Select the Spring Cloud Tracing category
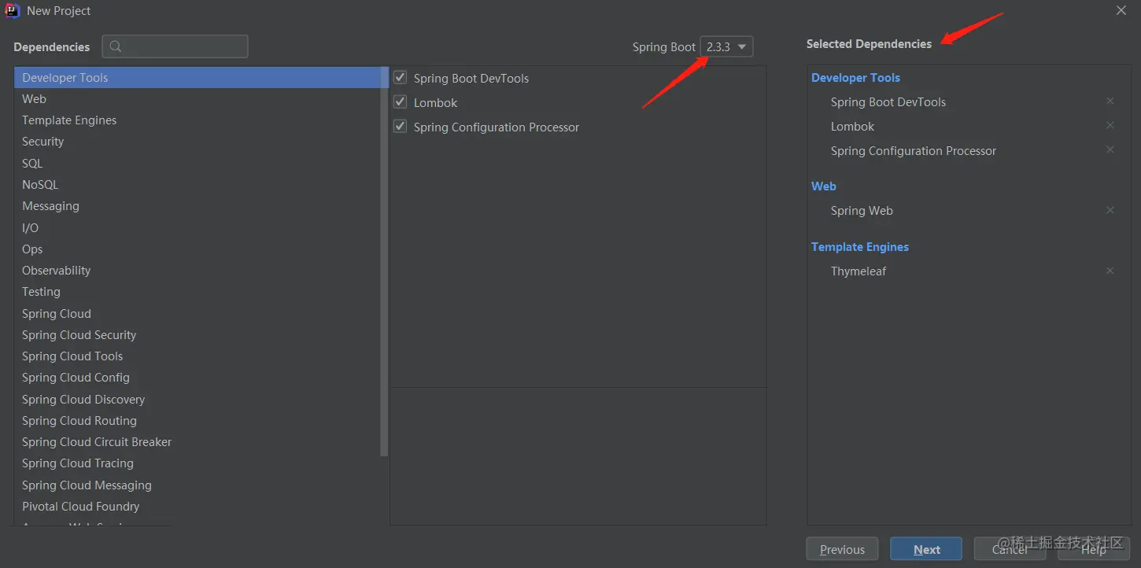 pyautogui.click(x=197, y=463)
